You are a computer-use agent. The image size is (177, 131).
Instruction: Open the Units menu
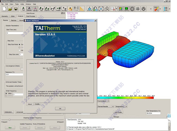[22, 4]
